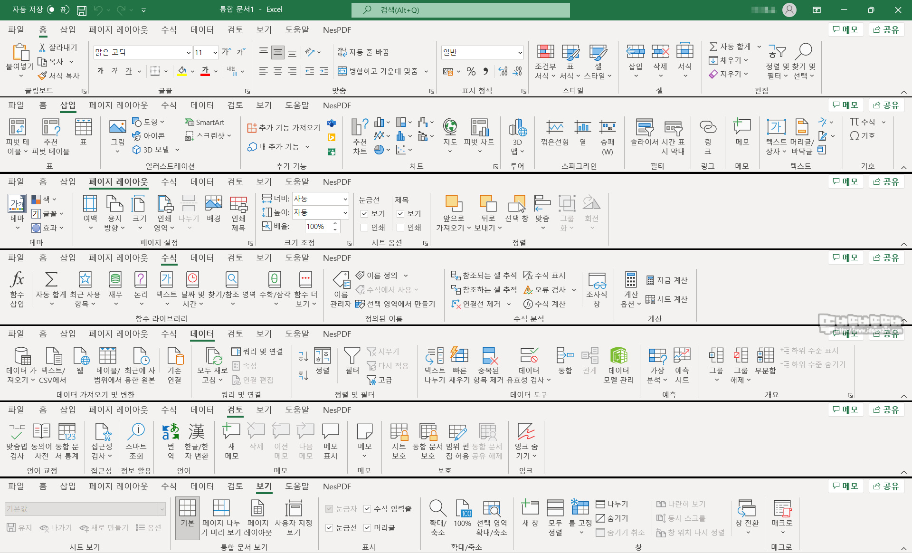Click the 서식 복사 (format painter) icon
This screenshot has width=912, height=553.
(42, 76)
